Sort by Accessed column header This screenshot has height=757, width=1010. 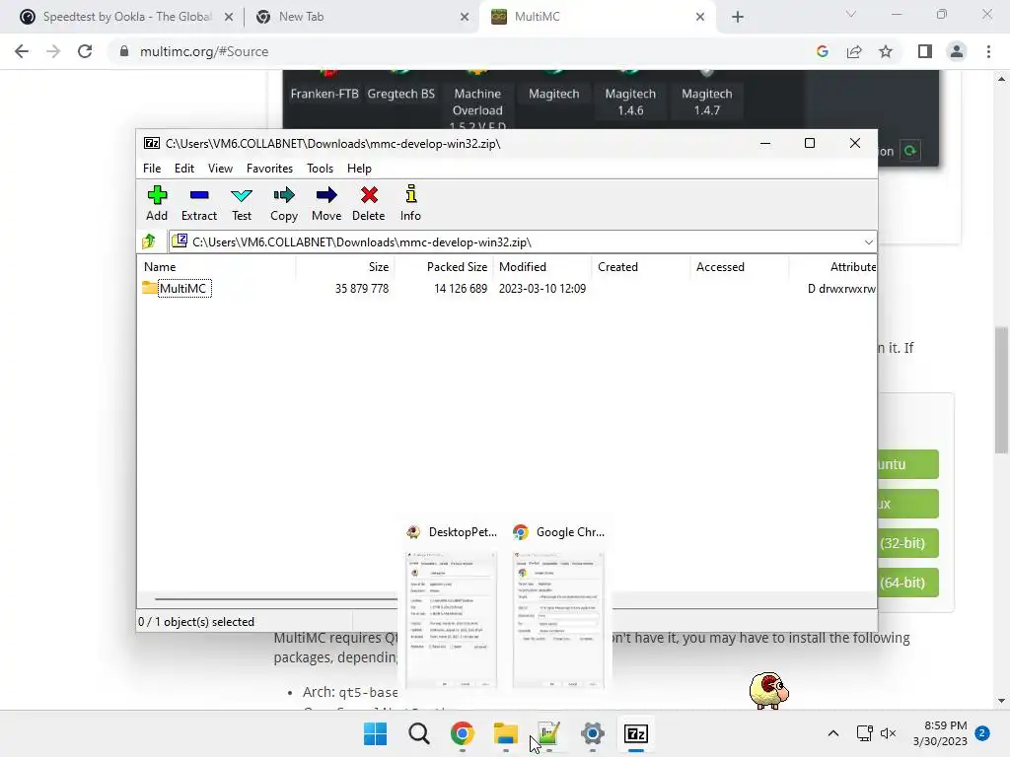point(740,266)
